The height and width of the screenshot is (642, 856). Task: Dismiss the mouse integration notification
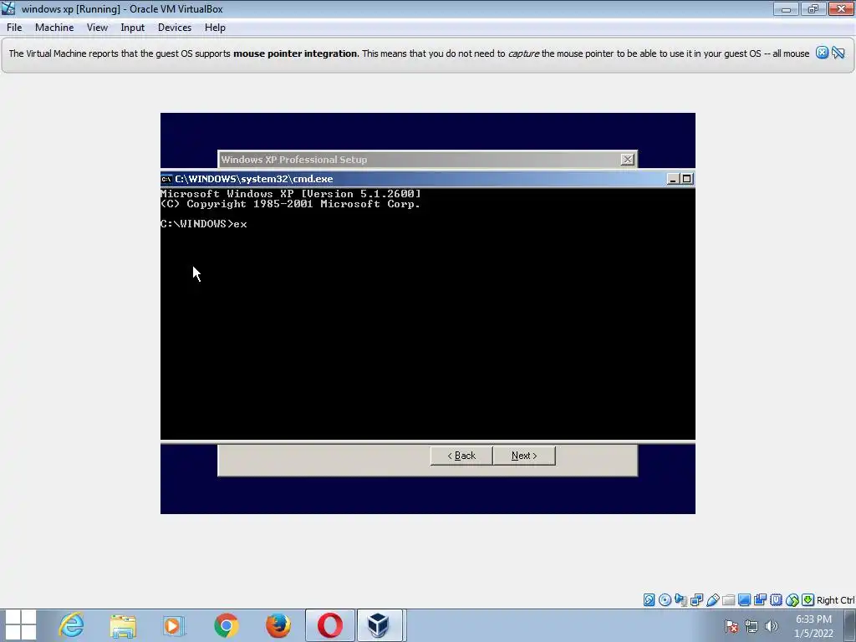tap(823, 53)
